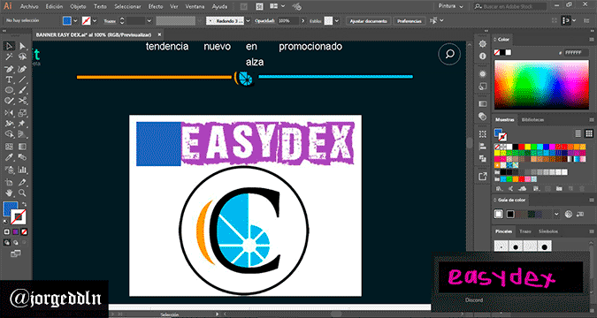Open the fill color dropdown in control bar

(x=75, y=21)
